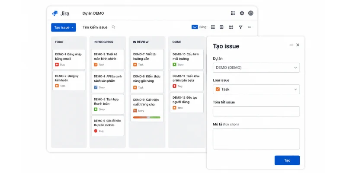
Task: Click the IN PROGRESS column header
Action: [103, 42]
